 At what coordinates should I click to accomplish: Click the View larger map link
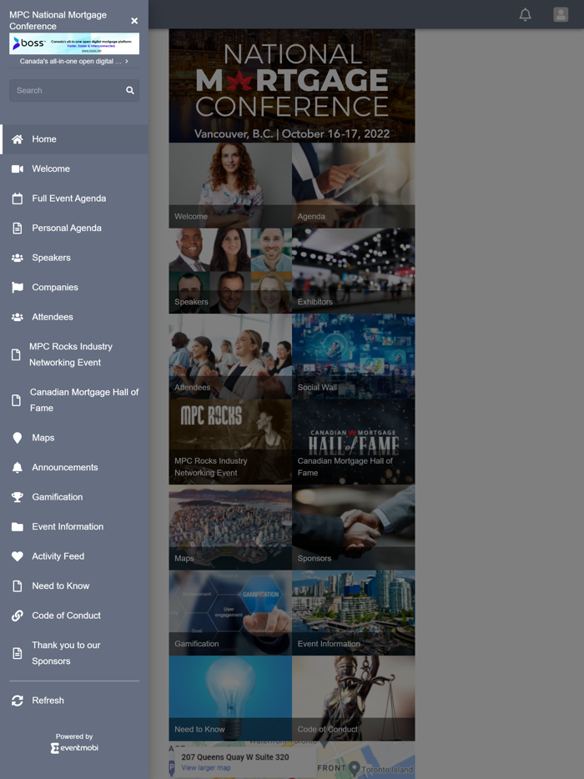206,767
